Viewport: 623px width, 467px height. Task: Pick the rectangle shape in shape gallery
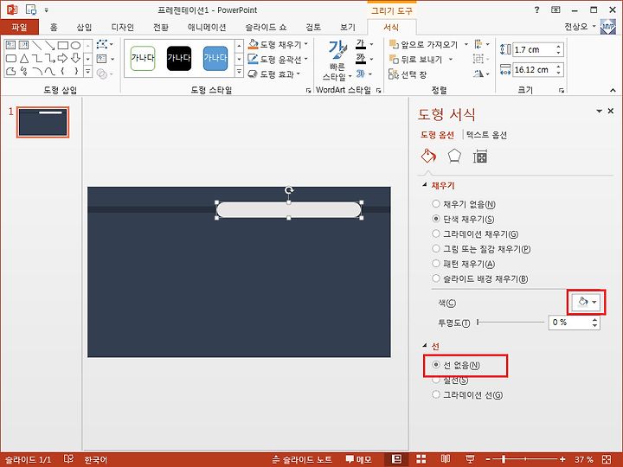click(x=63, y=45)
